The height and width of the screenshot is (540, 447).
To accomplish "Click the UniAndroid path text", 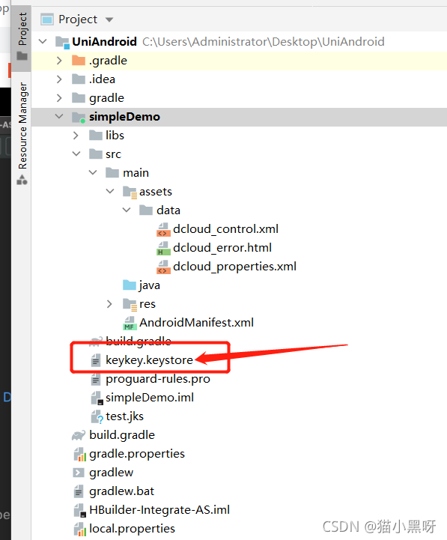I will tap(264, 42).
